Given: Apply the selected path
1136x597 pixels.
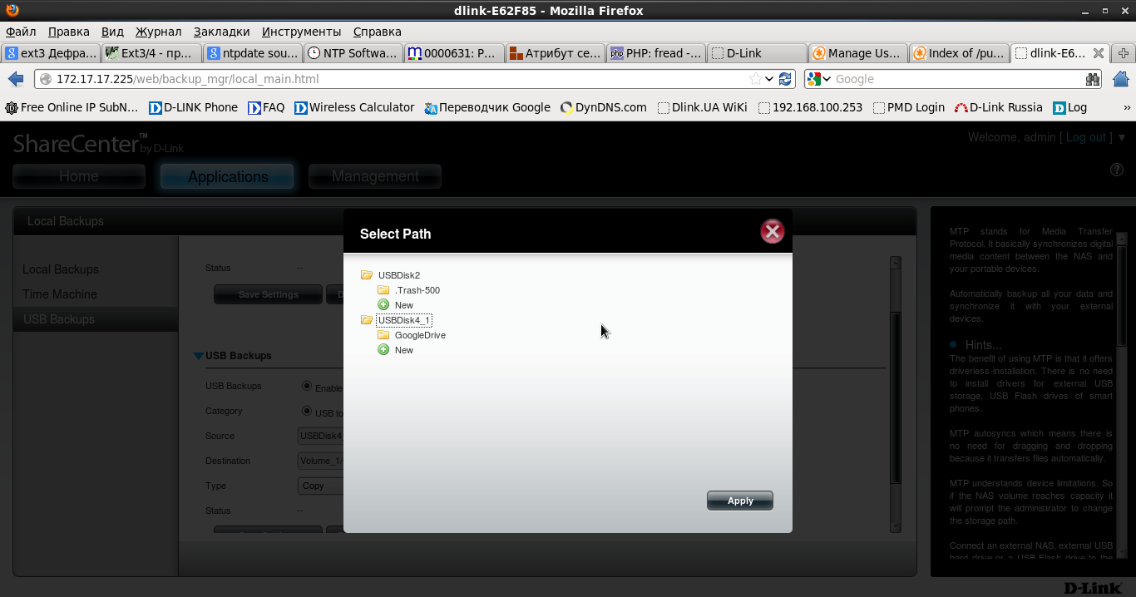Looking at the screenshot, I should pos(740,501).
